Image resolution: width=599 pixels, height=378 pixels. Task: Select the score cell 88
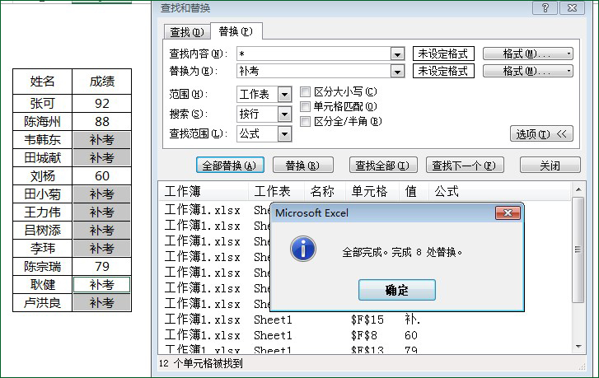point(102,121)
